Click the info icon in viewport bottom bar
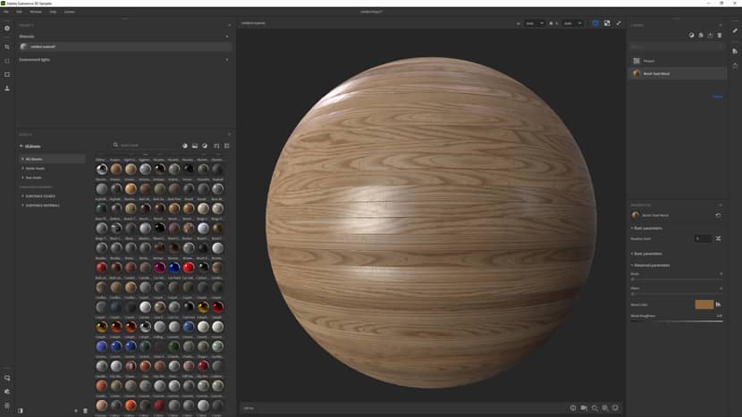 tap(573, 408)
